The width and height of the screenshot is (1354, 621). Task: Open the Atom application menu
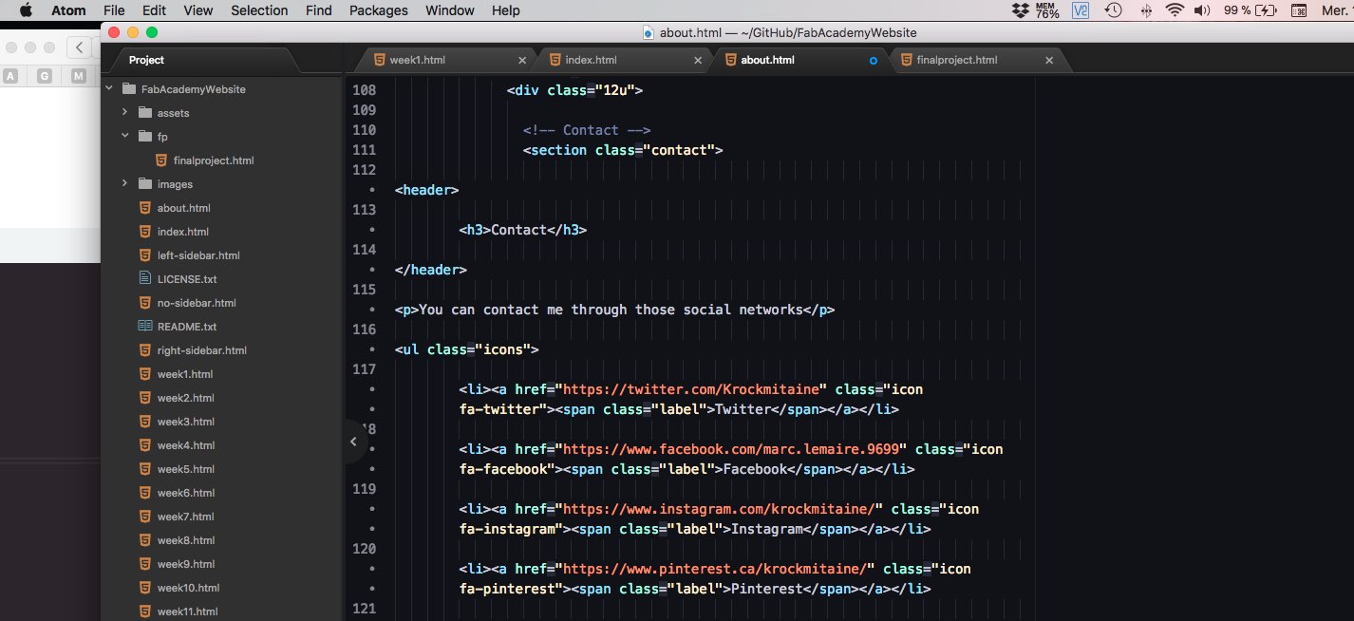click(68, 10)
